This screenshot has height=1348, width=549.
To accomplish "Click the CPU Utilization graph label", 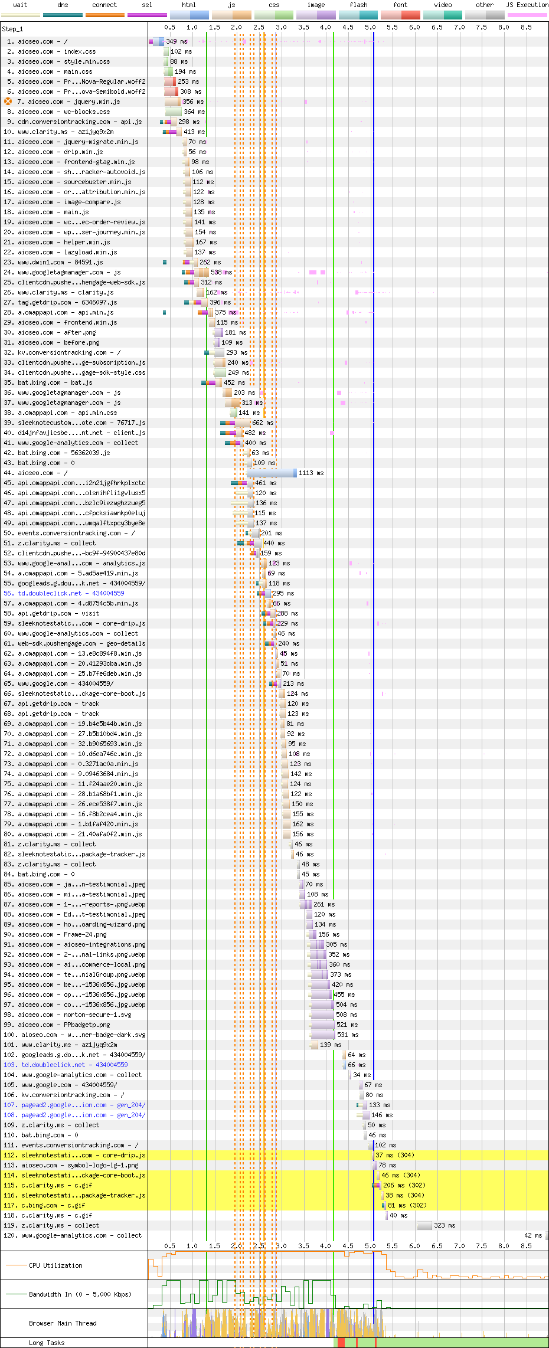I will [55, 1265].
